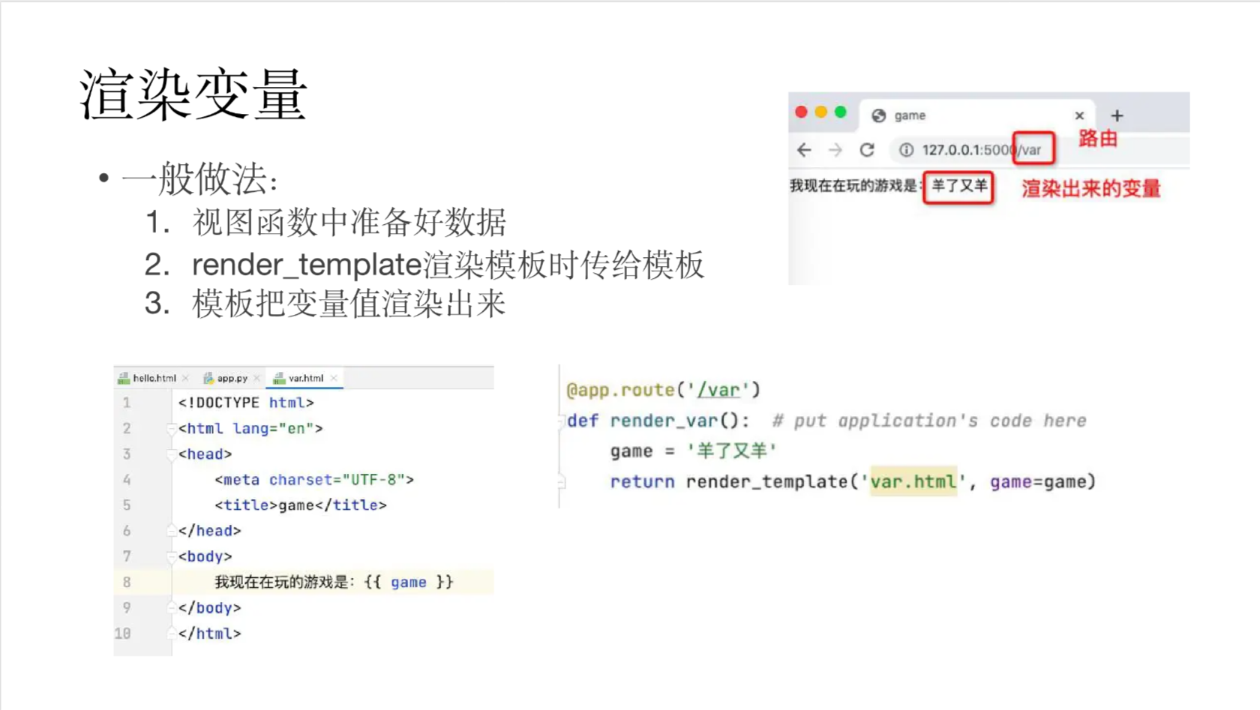Click the browser forward arrow
The width and height of the screenshot is (1260, 710).
[835, 150]
